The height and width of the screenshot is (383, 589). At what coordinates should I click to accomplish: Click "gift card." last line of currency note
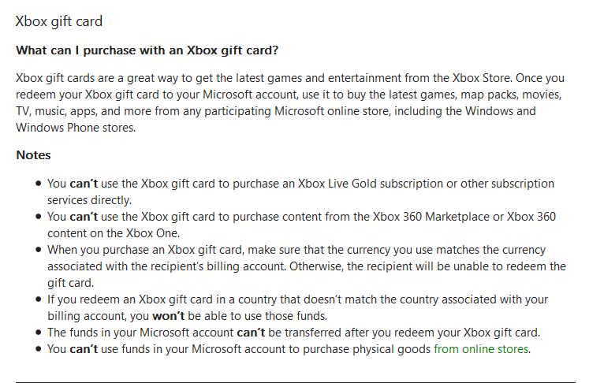pyautogui.click(x=71, y=283)
